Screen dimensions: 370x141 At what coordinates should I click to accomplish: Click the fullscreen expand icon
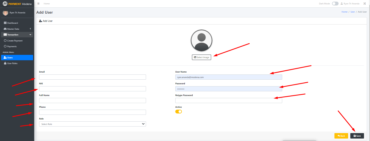pos(365,4)
